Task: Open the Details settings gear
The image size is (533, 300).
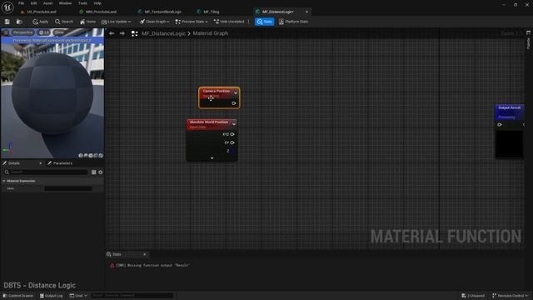Action: [x=101, y=172]
